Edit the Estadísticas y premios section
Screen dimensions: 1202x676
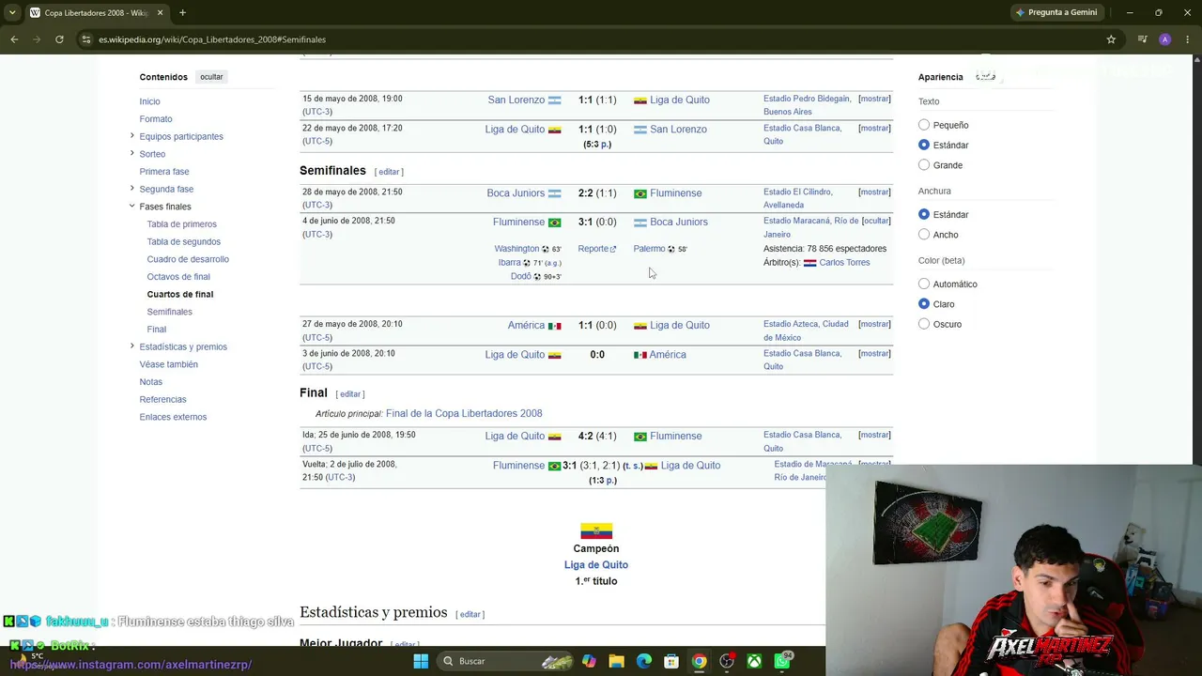pos(470,614)
